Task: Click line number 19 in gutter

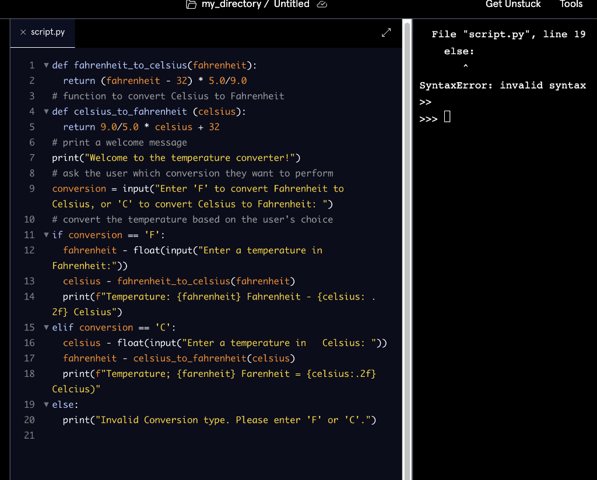Action: (x=29, y=404)
